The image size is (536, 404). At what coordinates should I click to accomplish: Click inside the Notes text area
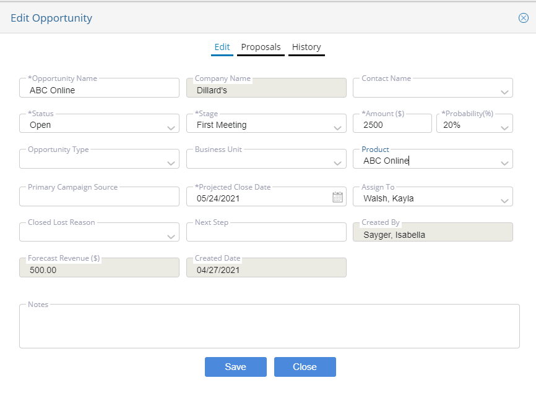[269, 326]
